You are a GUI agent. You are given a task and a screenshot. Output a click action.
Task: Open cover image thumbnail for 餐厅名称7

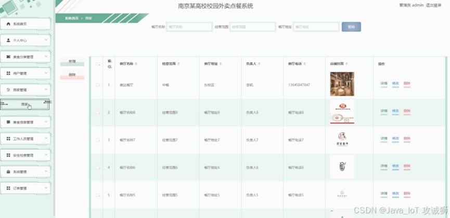tap(342, 140)
